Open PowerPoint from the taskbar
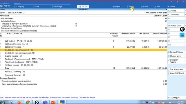This screenshot has height=104, width=186. click(53, 102)
